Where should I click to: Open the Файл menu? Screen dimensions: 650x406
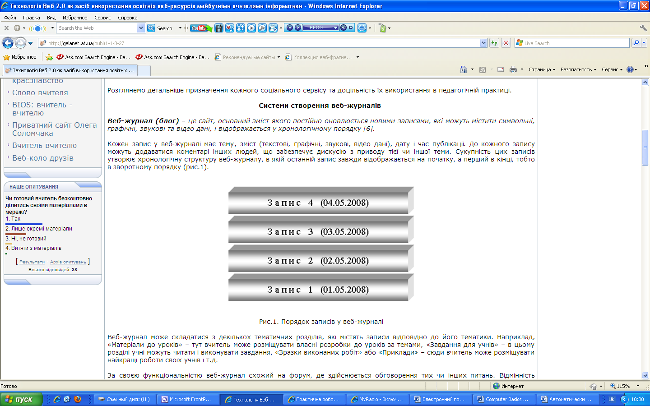point(10,18)
